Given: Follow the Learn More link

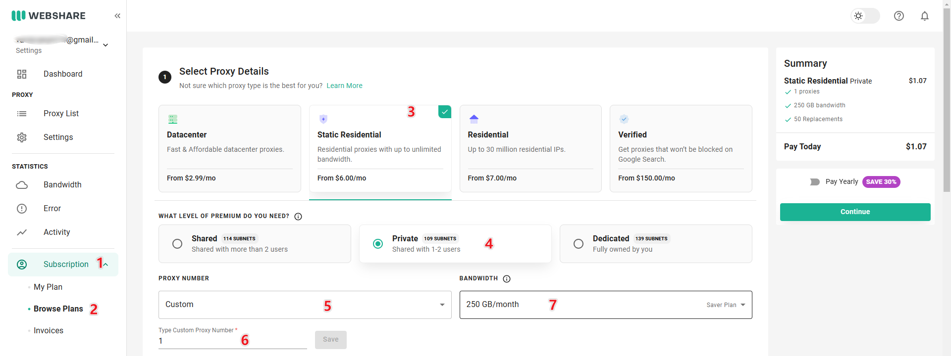Looking at the screenshot, I should [x=344, y=86].
